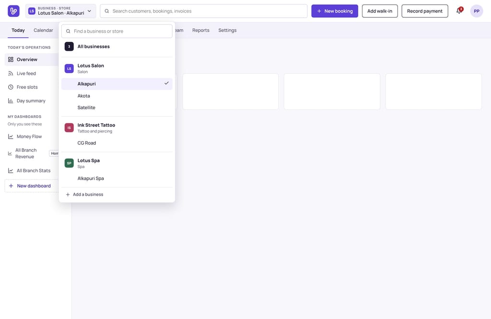The image size is (491, 319).
Task: Open the Overview sidebar item
Action: click(x=32, y=59)
